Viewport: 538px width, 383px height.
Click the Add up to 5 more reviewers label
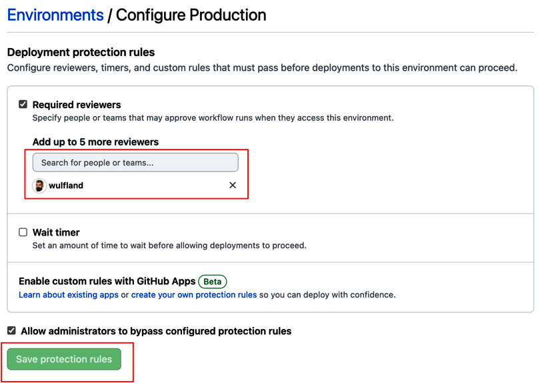pyautogui.click(x=96, y=142)
